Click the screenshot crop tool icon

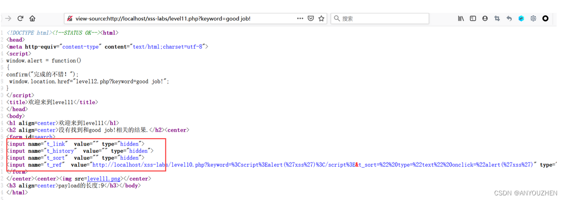tap(497, 18)
